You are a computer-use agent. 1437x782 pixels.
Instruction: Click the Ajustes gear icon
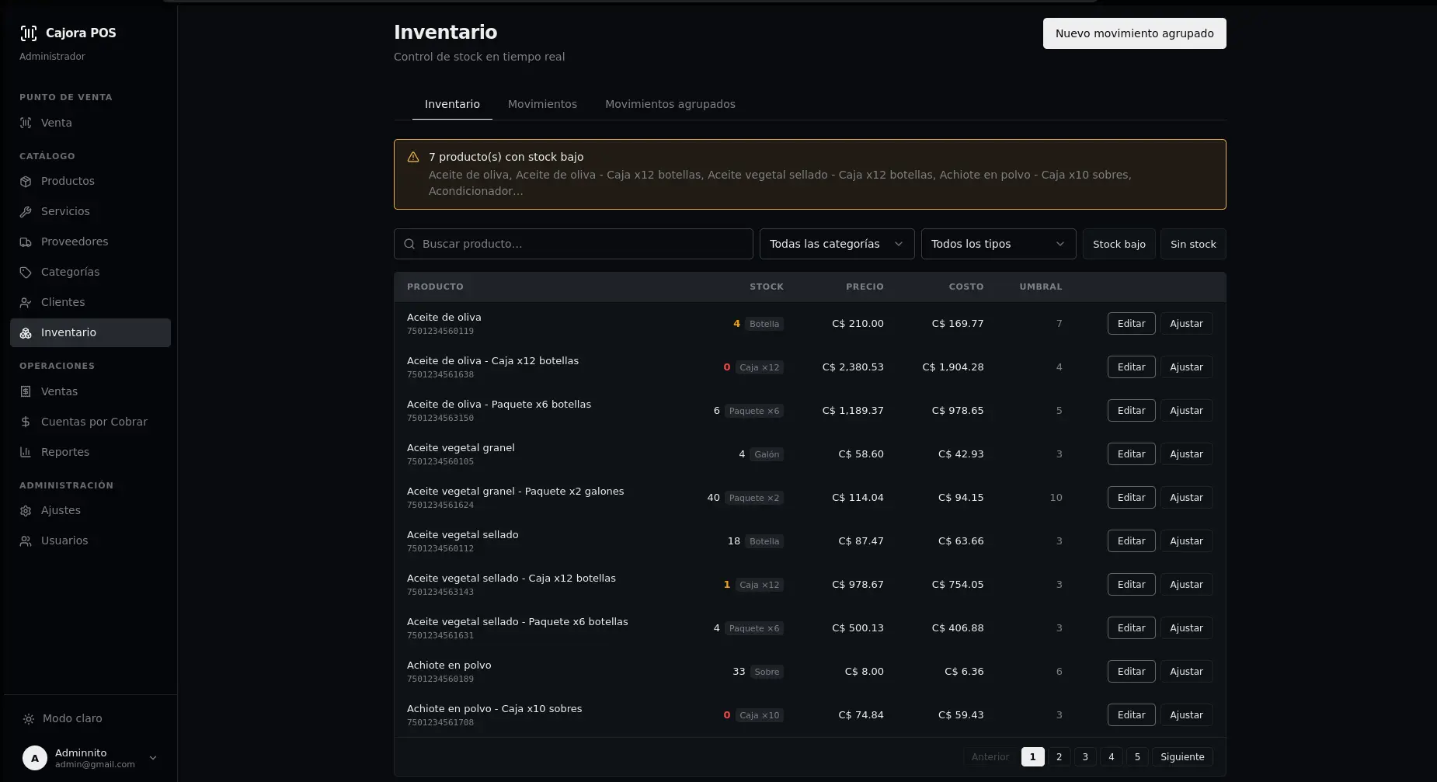click(26, 510)
